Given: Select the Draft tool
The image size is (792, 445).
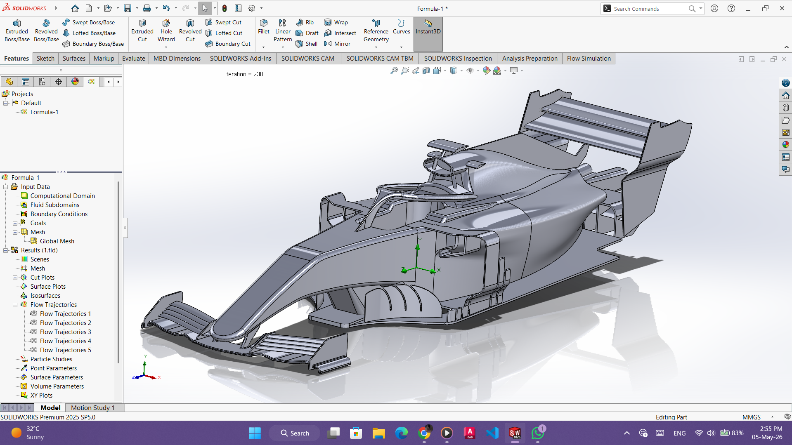Looking at the screenshot, I should 307,33.
